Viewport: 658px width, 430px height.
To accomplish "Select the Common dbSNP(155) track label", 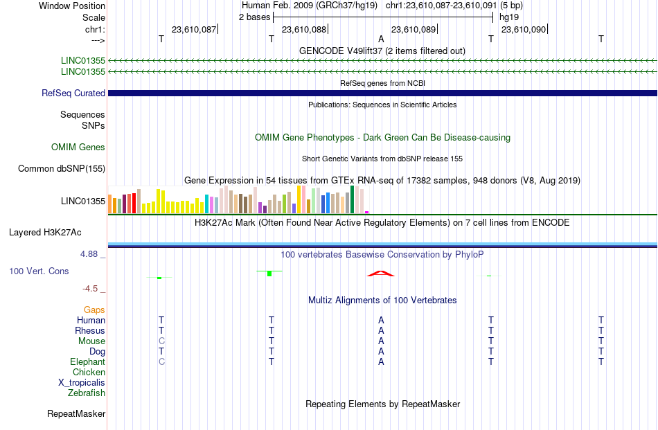I will [x=62, y=169].
